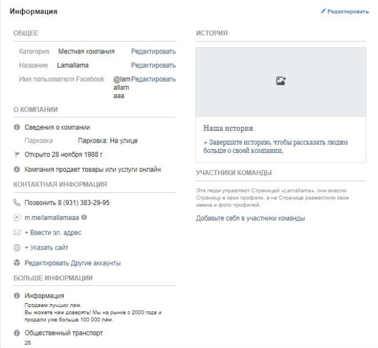
Task: Click the phone icon next to Позвонить
Action: tap(17, 203)
